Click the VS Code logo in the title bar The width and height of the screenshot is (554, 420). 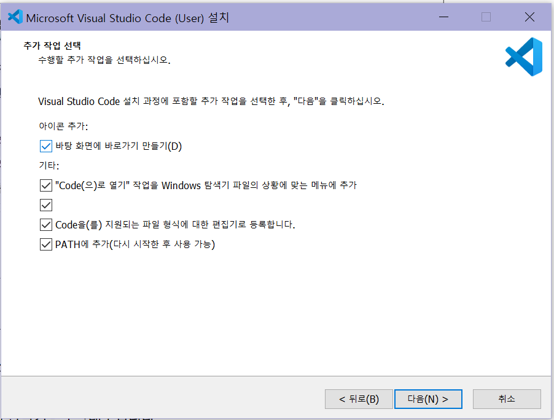pyautogui.click(x=15, y=17)
